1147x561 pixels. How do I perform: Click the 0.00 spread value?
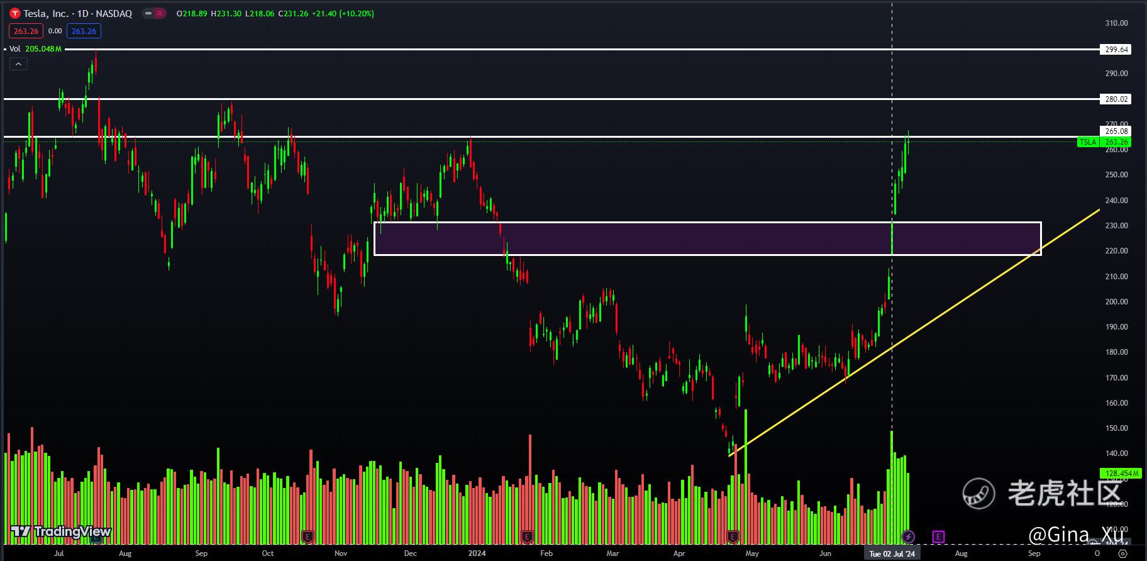click(x=55, y=31)
